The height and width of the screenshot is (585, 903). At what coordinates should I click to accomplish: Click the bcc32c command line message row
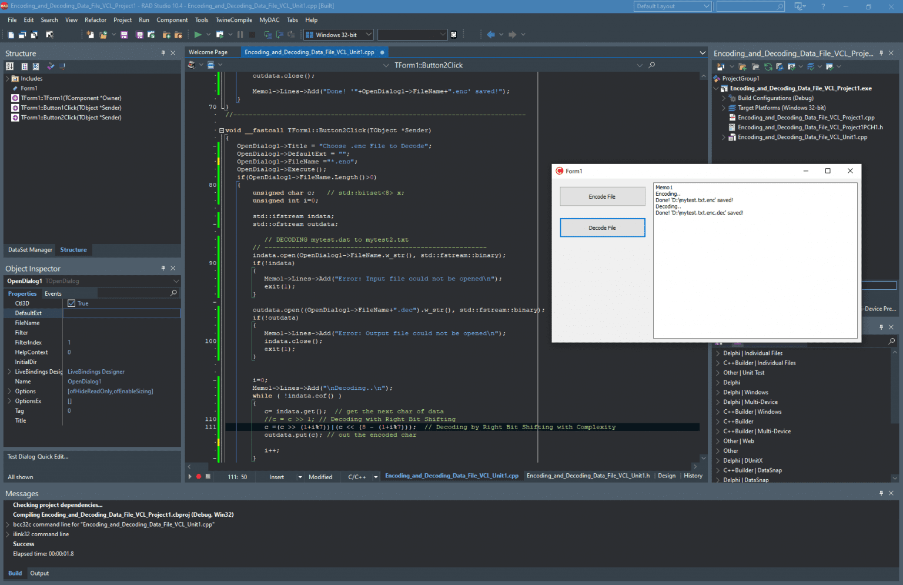(x=113, y=524)
